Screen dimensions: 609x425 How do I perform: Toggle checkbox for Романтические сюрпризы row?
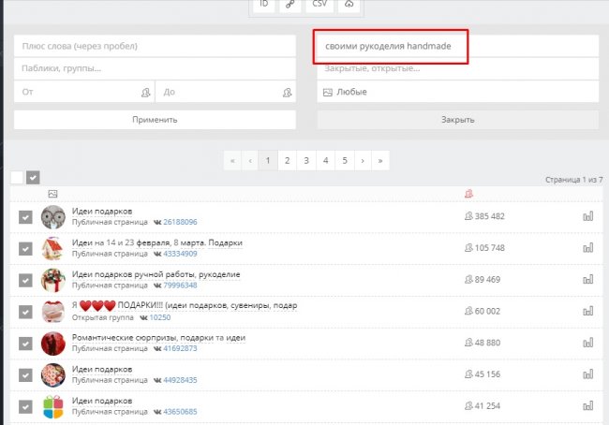click(26, 344)
